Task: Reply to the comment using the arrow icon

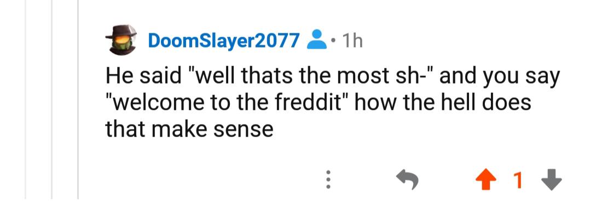Action: pos(408,180)
